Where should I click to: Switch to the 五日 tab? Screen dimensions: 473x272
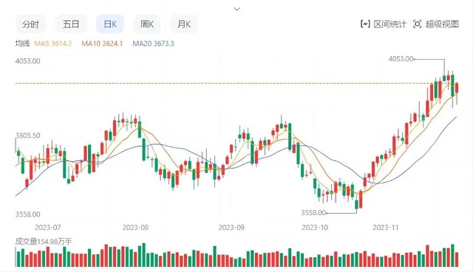pyautogui.click(x=71, y=24)
